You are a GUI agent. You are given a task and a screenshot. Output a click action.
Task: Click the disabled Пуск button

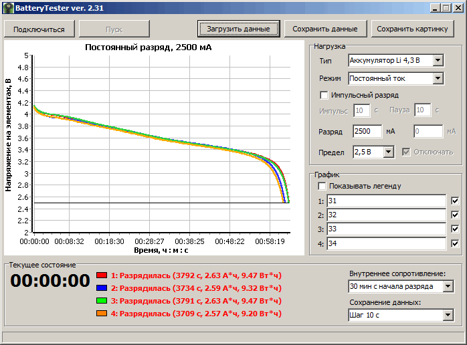coord(114,29)
